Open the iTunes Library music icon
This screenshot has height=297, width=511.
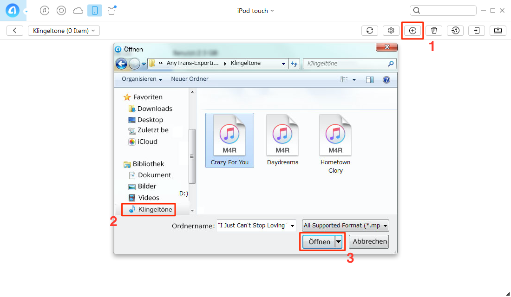tap(44, 10)
